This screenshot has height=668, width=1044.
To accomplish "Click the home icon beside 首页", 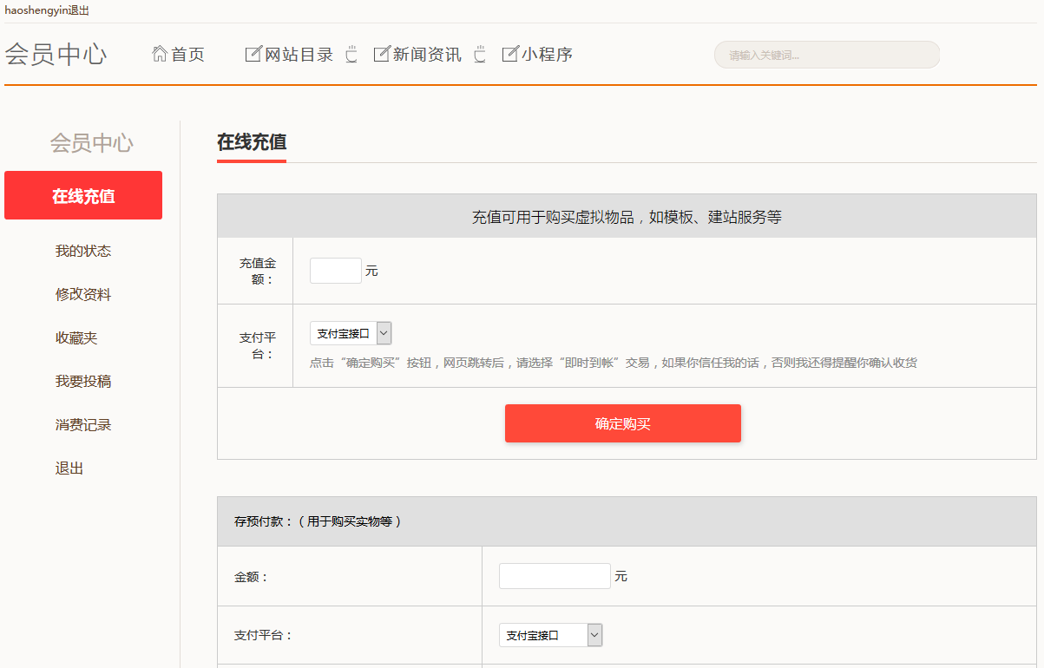I will pos(160,54).
